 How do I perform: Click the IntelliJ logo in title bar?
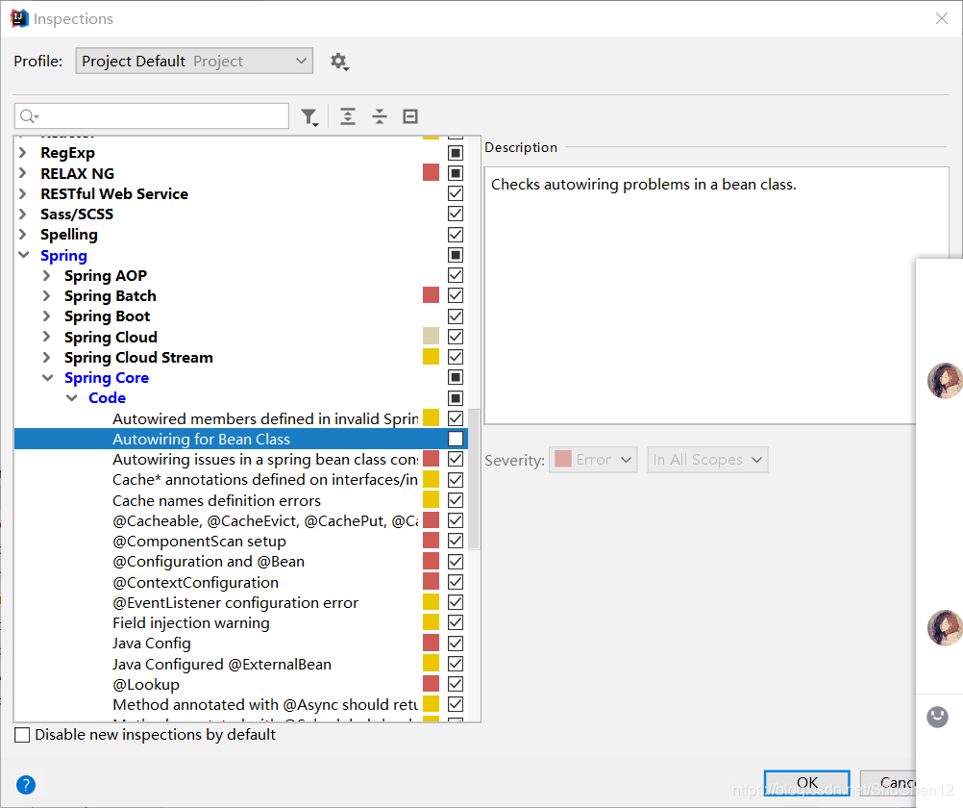19,18
